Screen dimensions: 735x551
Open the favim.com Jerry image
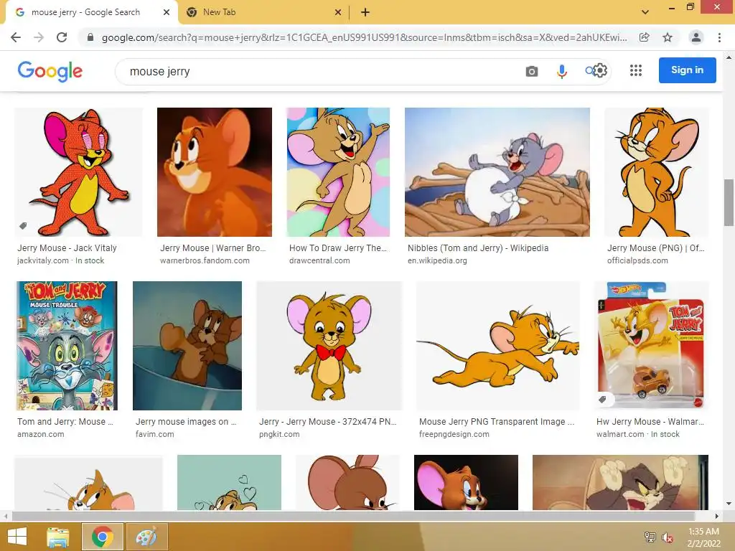(x=187, y=346)
